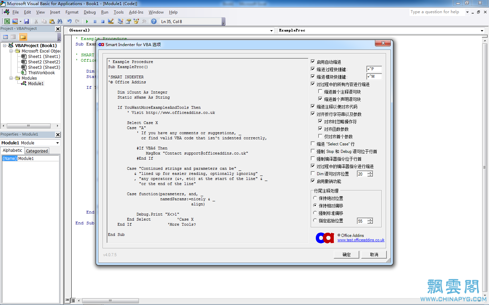489x305 pixels.
Task: Click the Save Book1 toolbar icon
Action: 26,21
